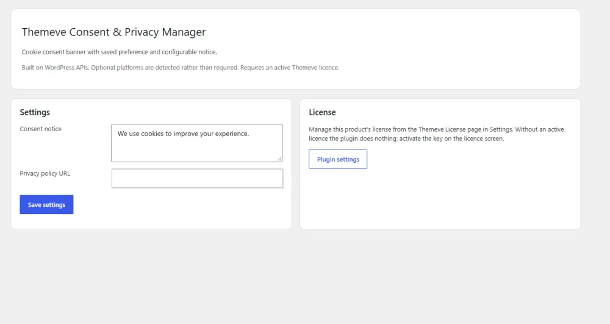Click the 'Cookie consent banner with saved preference' description

[119, 52]
